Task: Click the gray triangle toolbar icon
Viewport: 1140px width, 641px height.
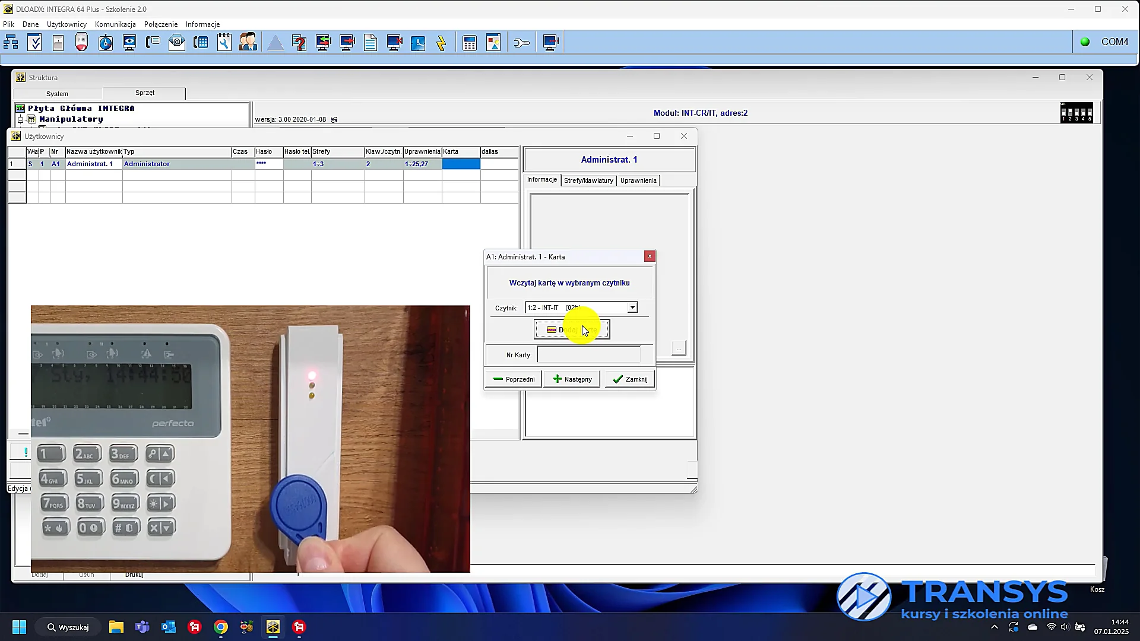Action: [x=275, y=42]
